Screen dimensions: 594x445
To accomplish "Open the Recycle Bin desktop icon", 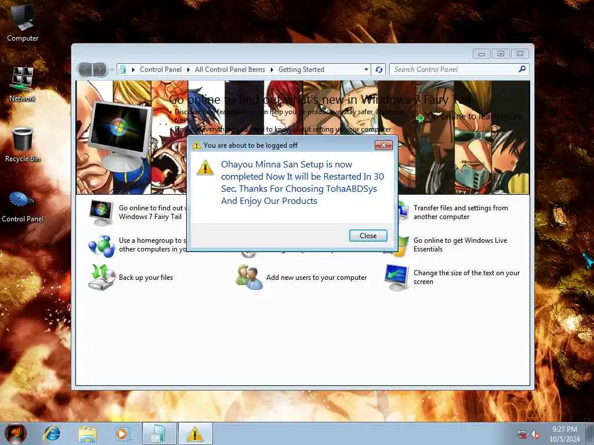I will [23, 144].
